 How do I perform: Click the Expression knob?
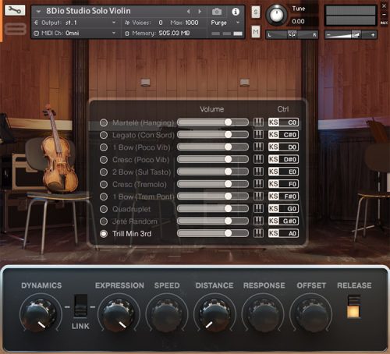pos(119,315)
